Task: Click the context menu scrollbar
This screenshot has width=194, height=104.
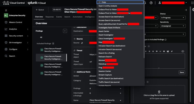Action: [x=144, y=30]
